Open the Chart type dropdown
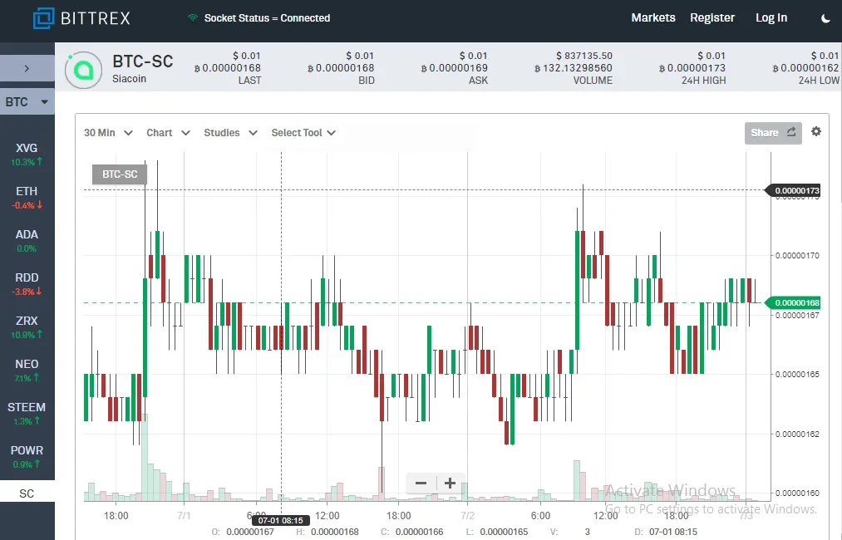842x540 pixels. (x=168, y=133)
